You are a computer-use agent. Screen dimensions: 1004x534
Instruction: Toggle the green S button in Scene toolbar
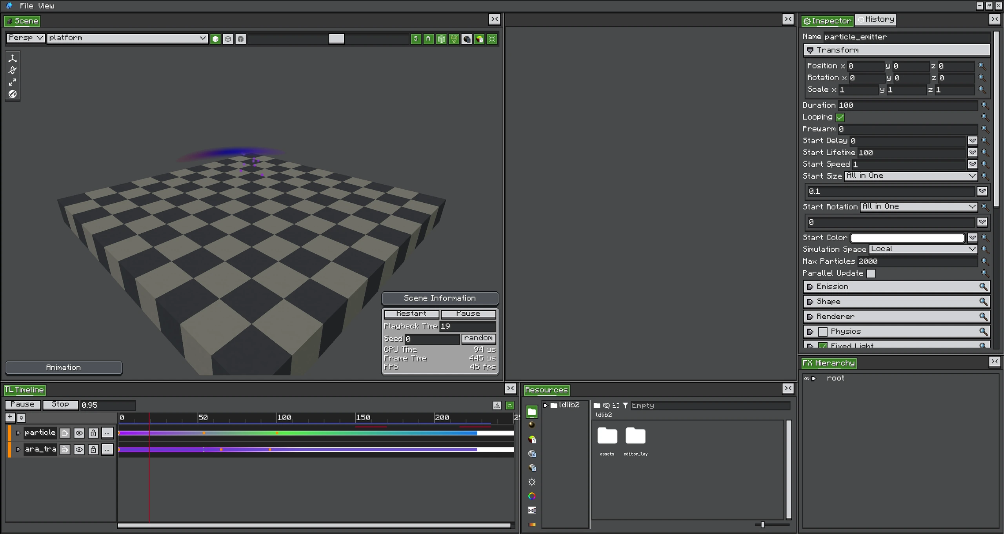pos(416,39)
